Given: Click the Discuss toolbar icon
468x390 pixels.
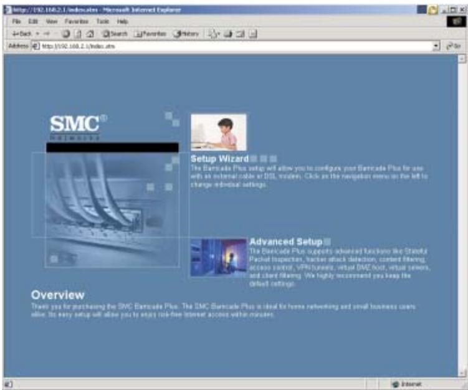Looking at the screenshot, I should coord(252,34).
